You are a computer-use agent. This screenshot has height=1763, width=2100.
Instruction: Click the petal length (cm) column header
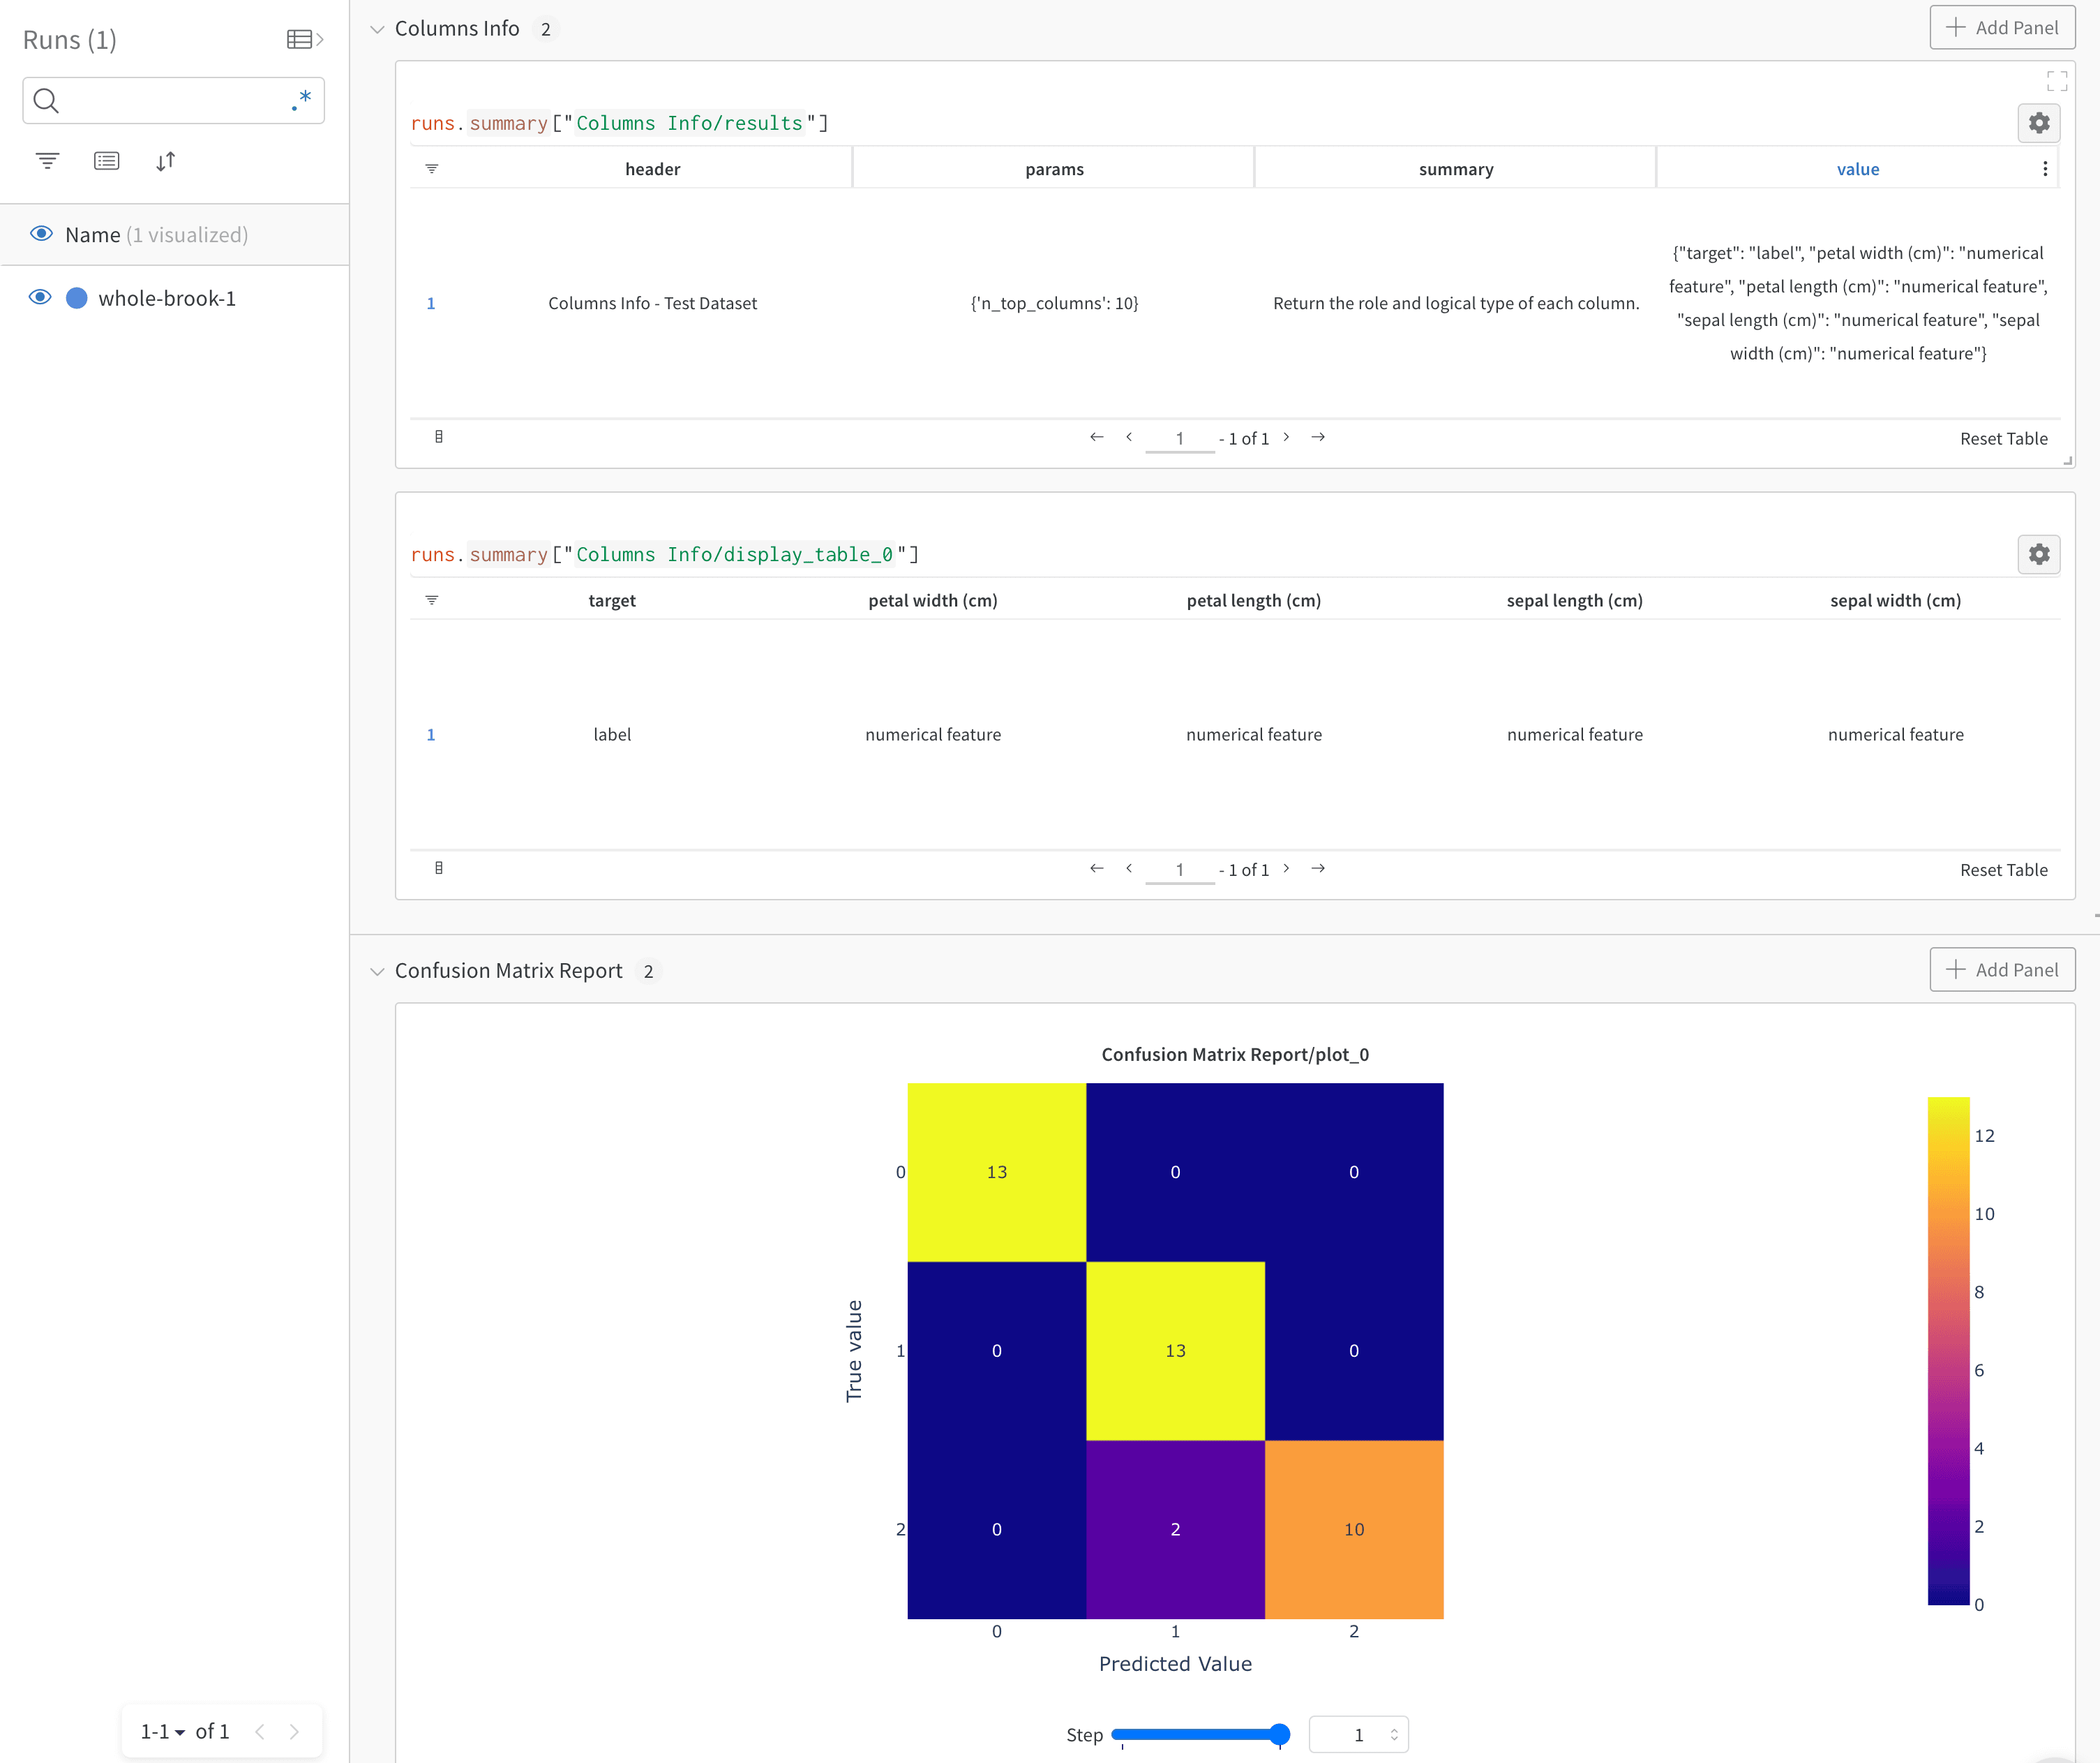point(1254,600)
